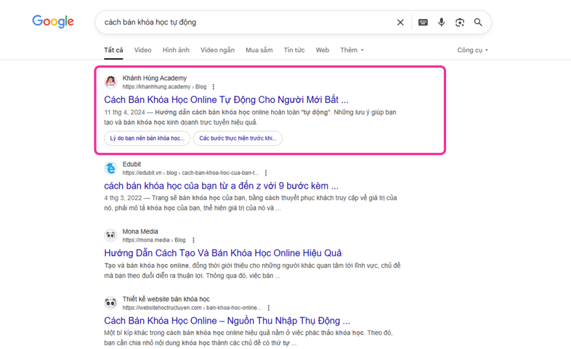
Task: Click the Các bước thực hiện trước khi chip
Action: point(238,138)
